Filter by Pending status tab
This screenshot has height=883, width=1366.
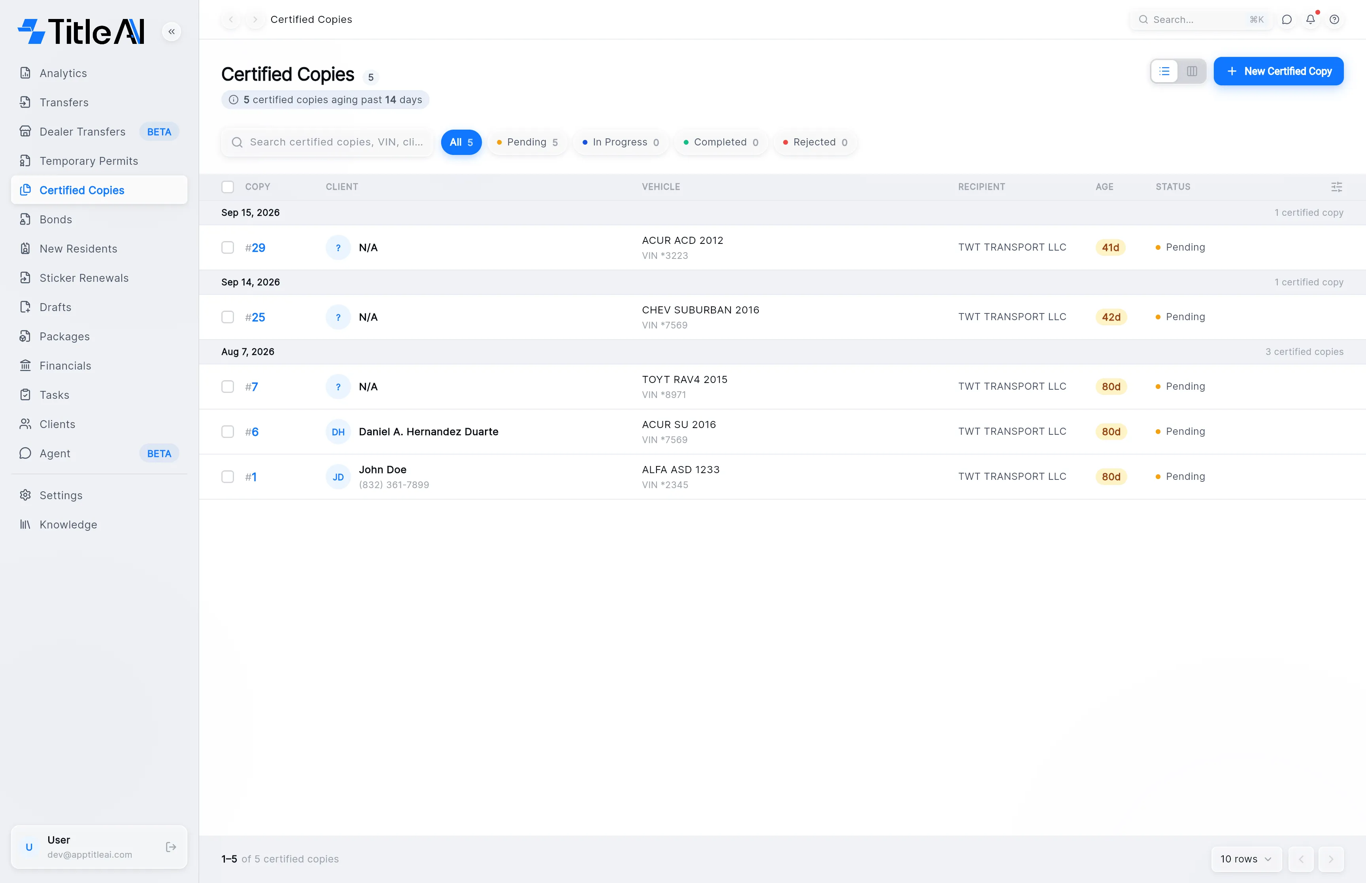click(527, 142)
